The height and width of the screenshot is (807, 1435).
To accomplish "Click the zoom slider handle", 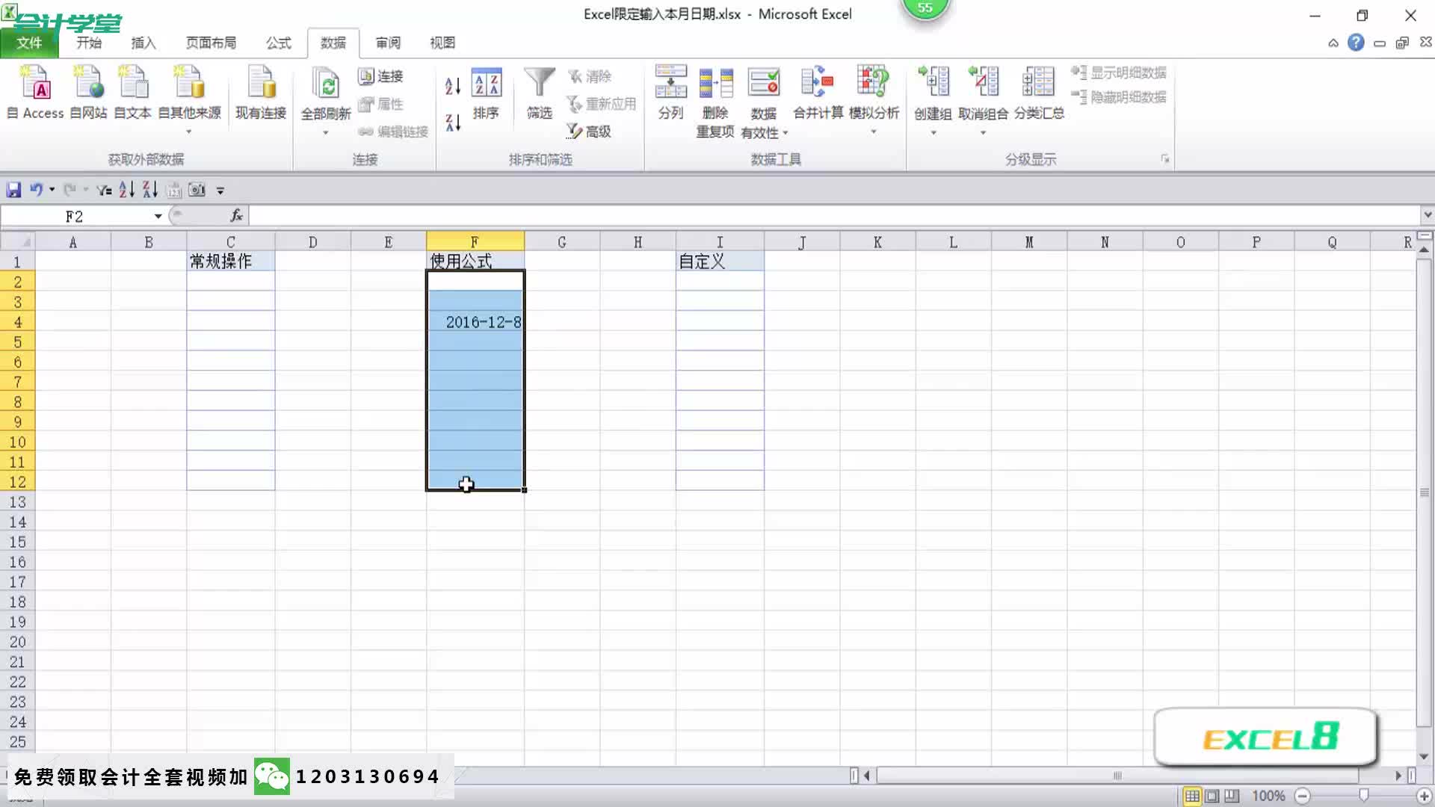I will tap(1363, 796).
